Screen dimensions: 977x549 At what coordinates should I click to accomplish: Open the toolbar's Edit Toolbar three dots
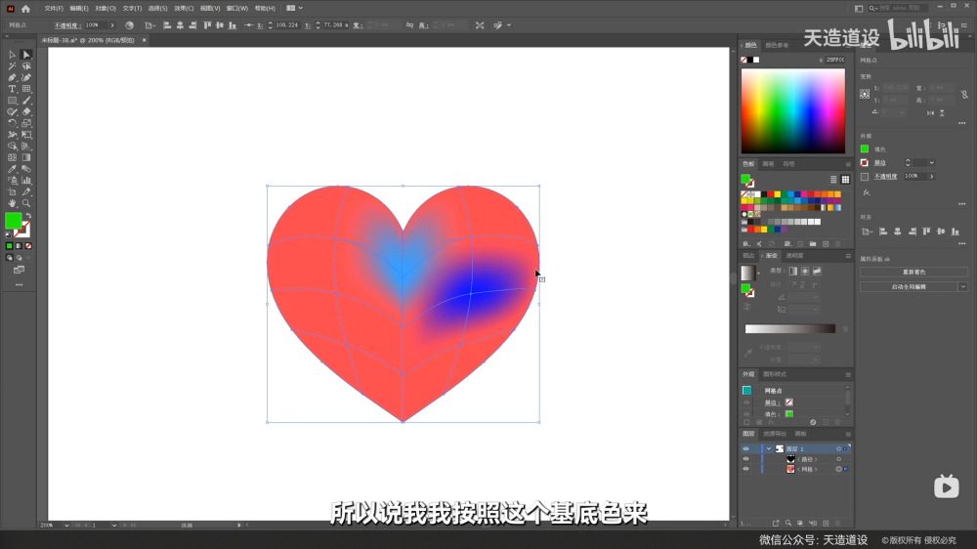19,285
